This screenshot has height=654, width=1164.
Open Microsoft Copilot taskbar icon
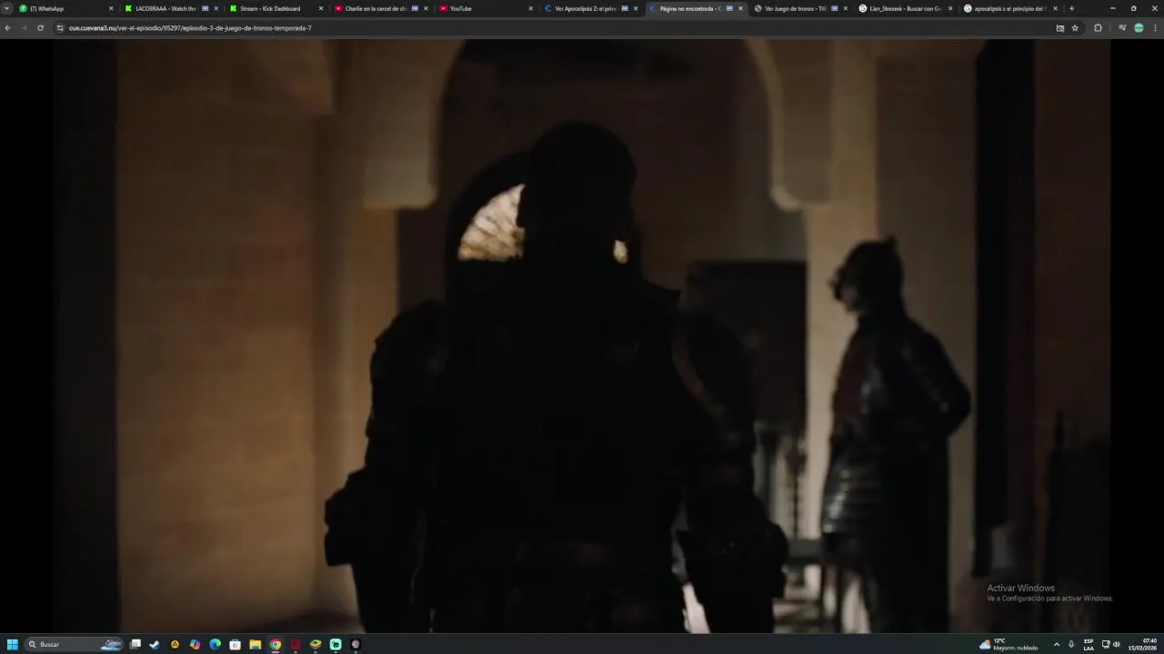point(195,644)
